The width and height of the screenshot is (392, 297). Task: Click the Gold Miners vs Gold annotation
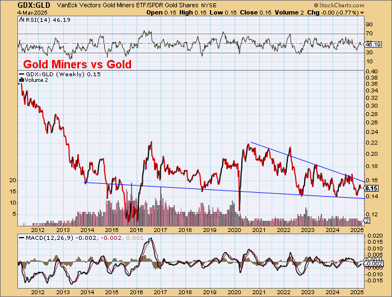pos(77,64)
